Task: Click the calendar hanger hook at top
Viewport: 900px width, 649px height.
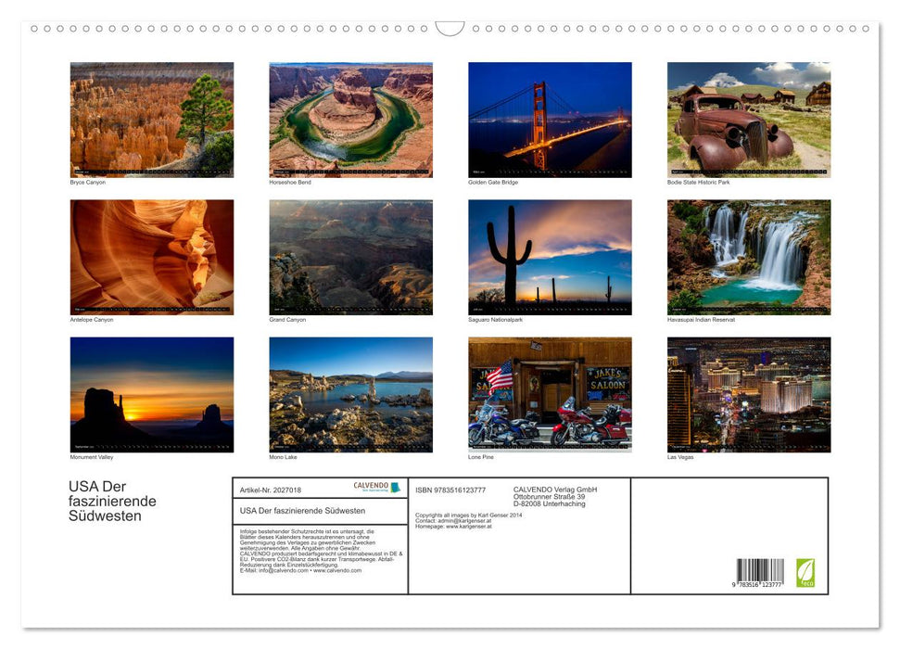Action: pos(450,29)
